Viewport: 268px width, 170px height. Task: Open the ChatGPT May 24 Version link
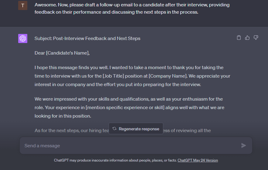[x=198, y=160]
